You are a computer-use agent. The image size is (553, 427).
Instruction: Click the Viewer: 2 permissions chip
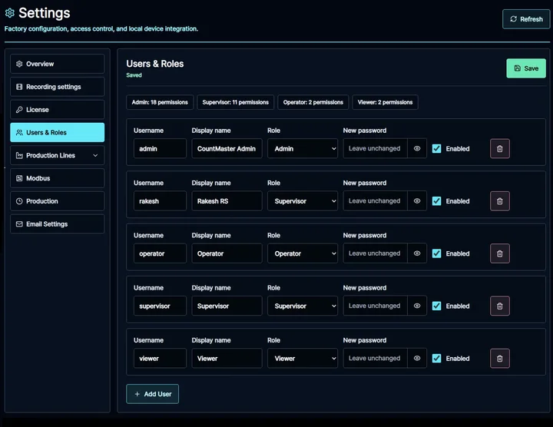(x=385, y=102)
